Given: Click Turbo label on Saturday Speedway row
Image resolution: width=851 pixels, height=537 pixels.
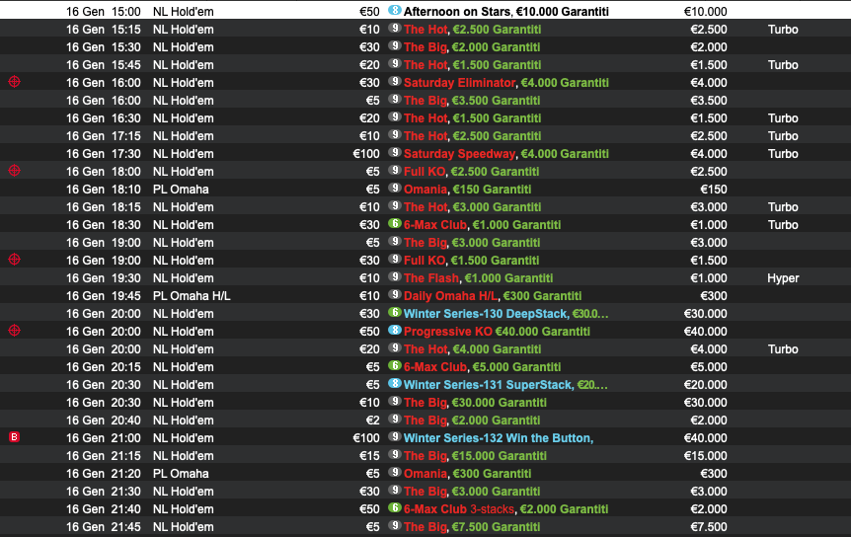Looking at the screenshot, I should (x=783, y=154).
